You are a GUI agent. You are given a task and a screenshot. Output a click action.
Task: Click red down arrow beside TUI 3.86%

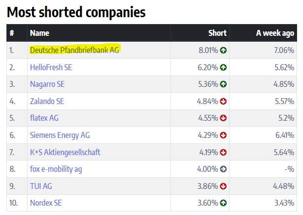click(x=224, y=186)
